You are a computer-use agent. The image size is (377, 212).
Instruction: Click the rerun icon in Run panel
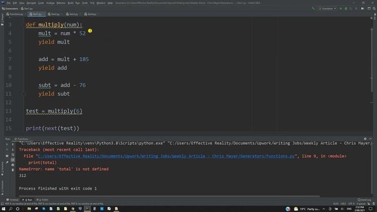7,144
